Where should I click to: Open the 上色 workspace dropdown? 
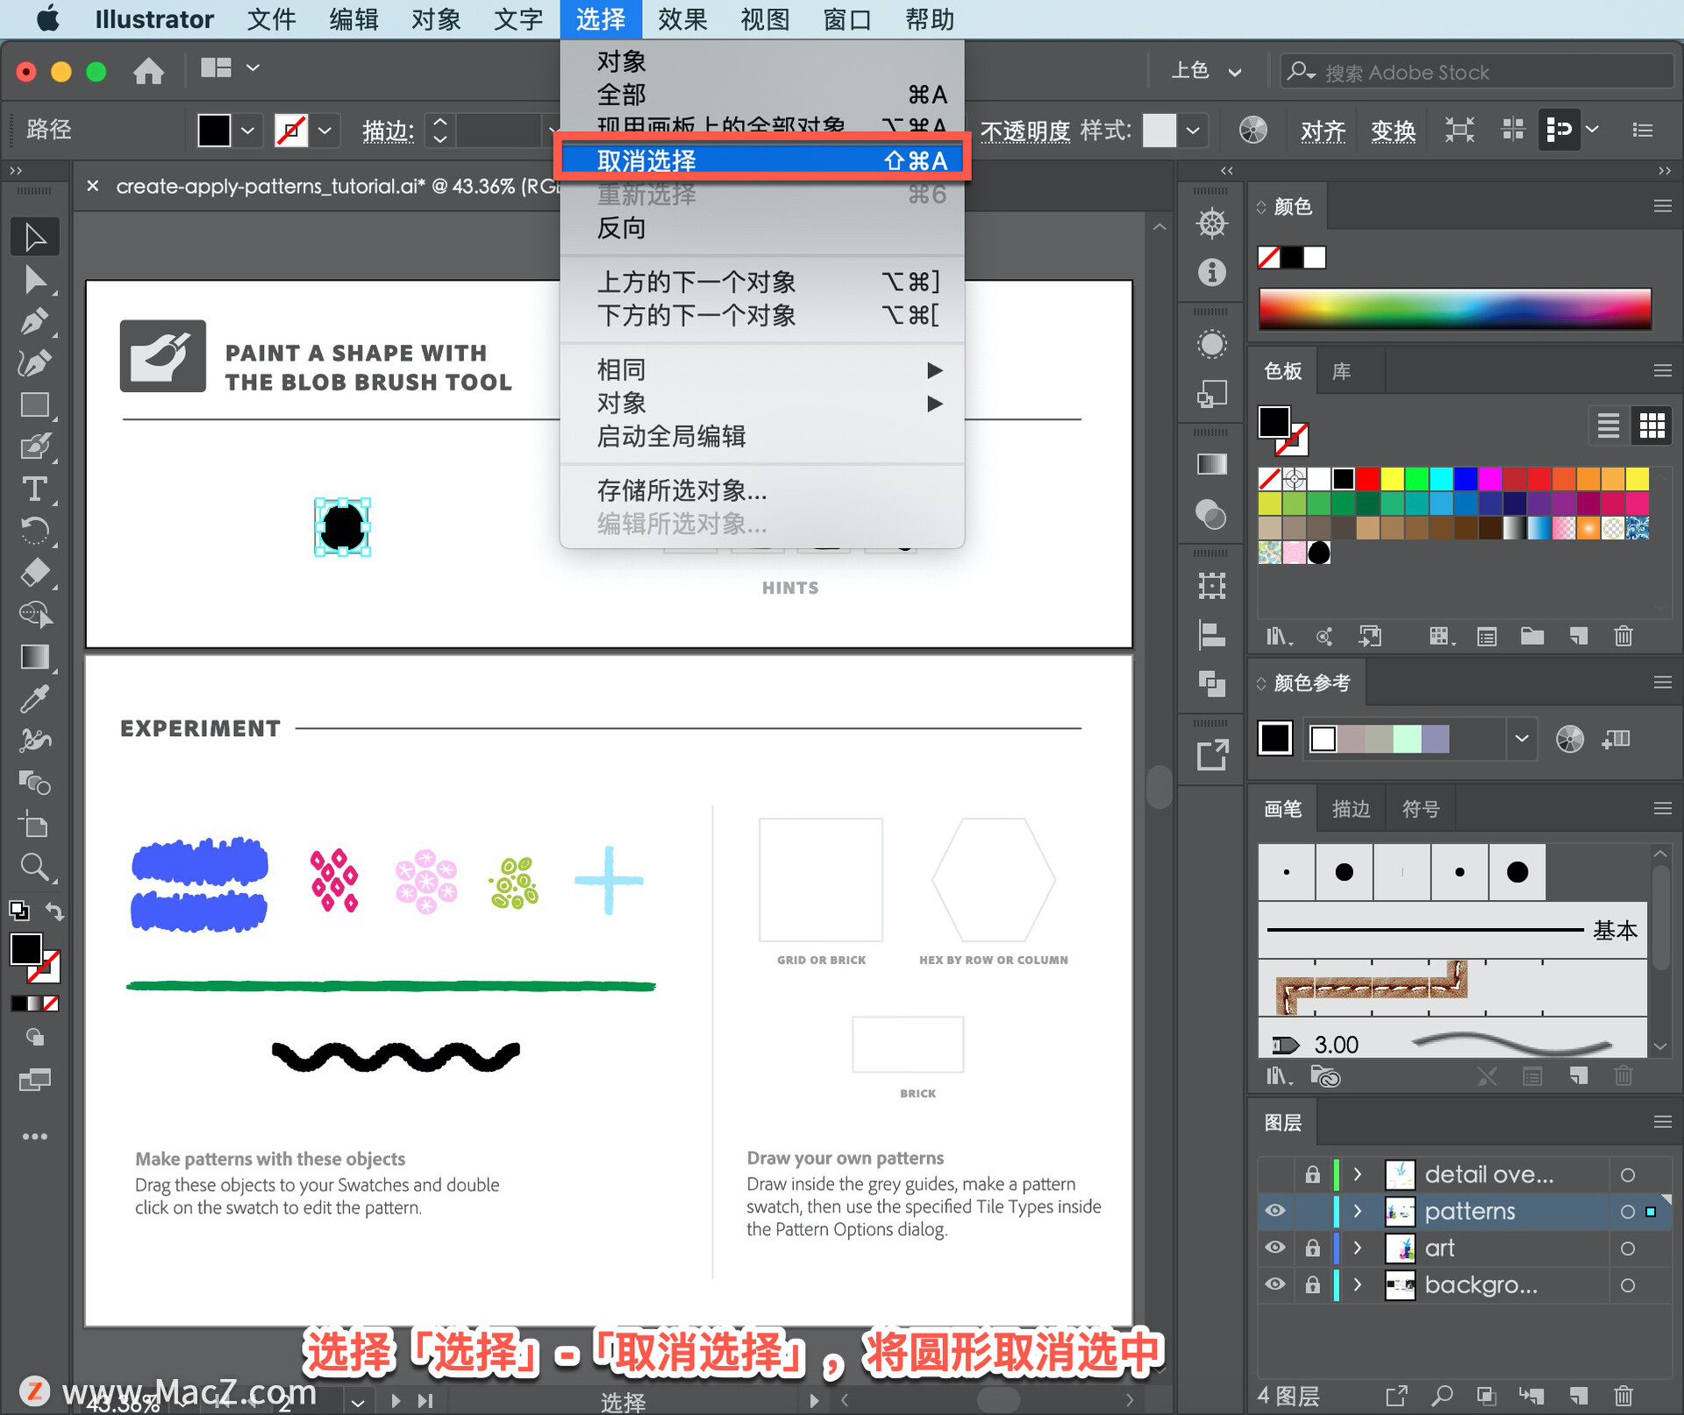pyautogui.click(x=1207, y=71)
